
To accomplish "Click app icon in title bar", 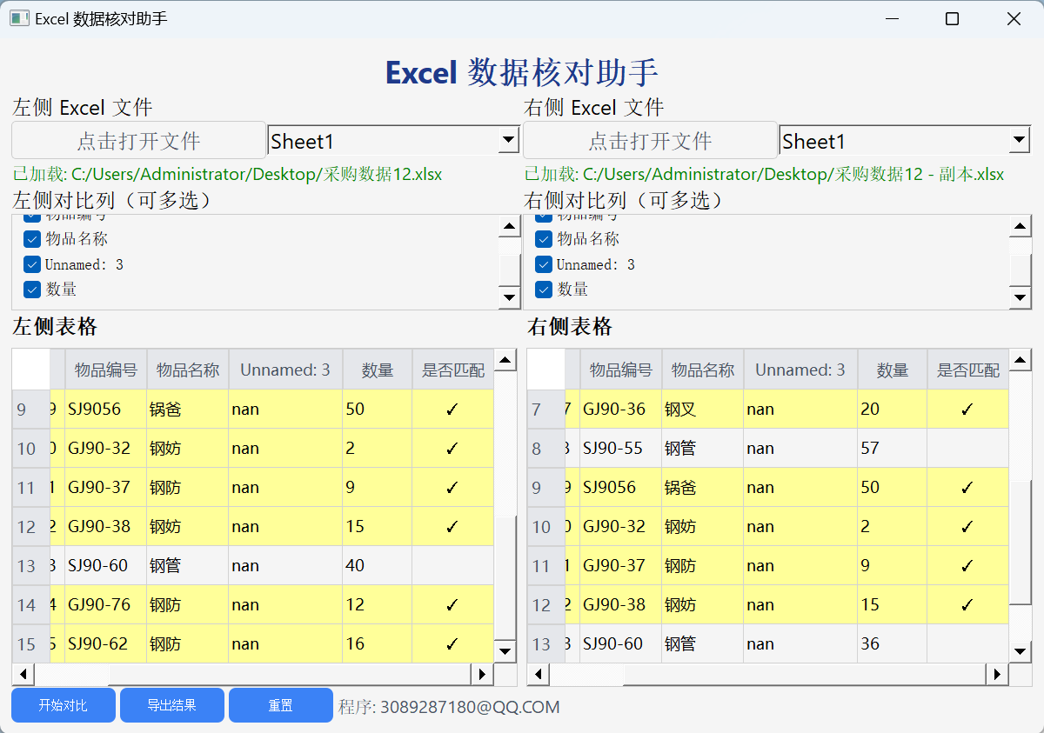I will pyautogui.click(x=19, y=18).
